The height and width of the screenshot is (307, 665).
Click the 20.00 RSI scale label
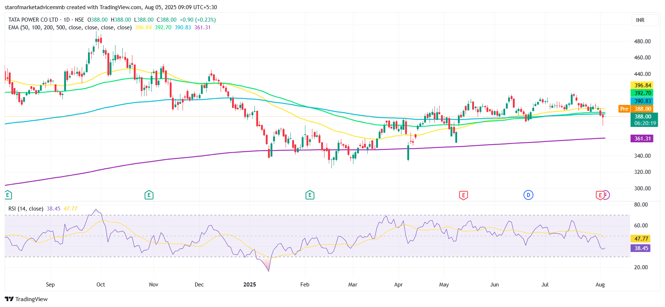(x=641, y=267)
